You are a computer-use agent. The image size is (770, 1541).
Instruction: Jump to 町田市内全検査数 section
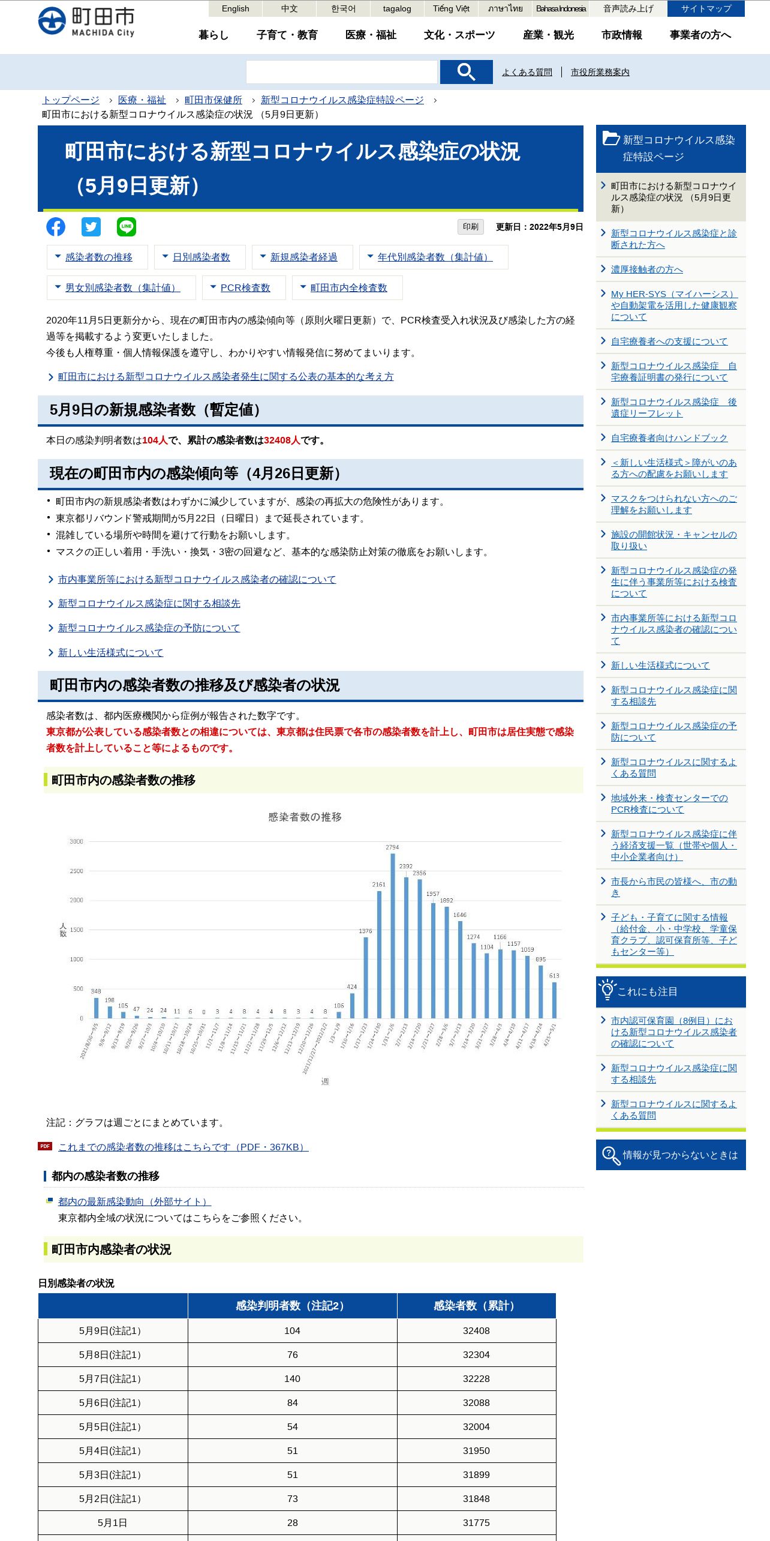[x=348, y=287]
